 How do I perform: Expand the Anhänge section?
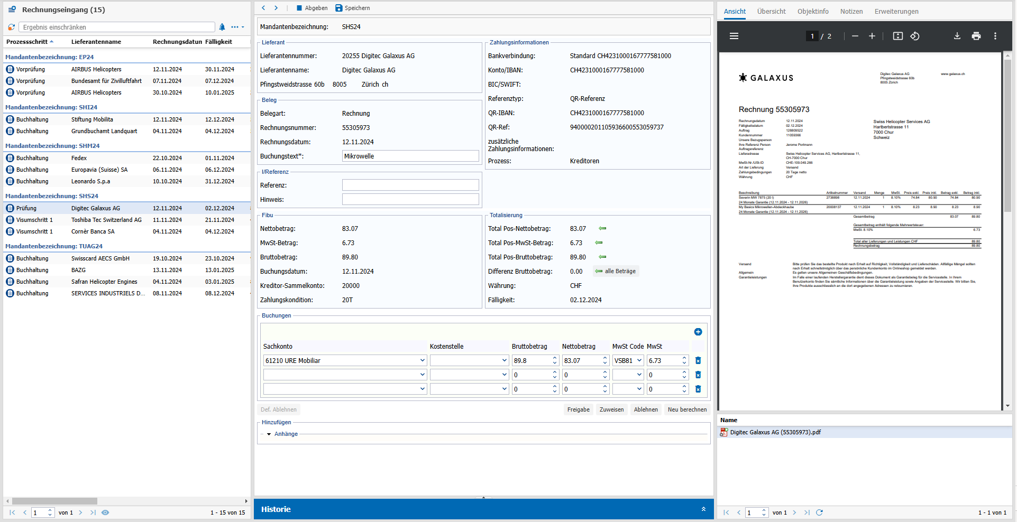[269, 434]
